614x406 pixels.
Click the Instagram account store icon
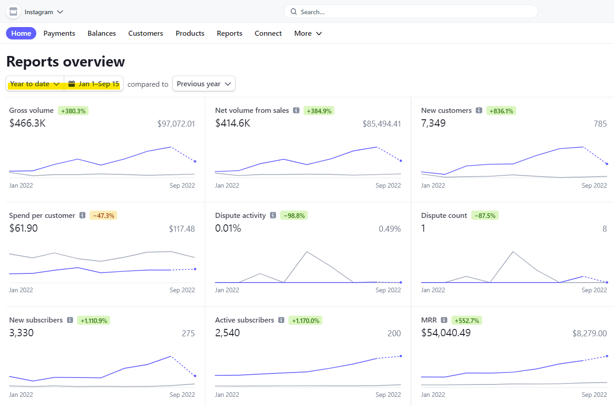tap(13, 12)
